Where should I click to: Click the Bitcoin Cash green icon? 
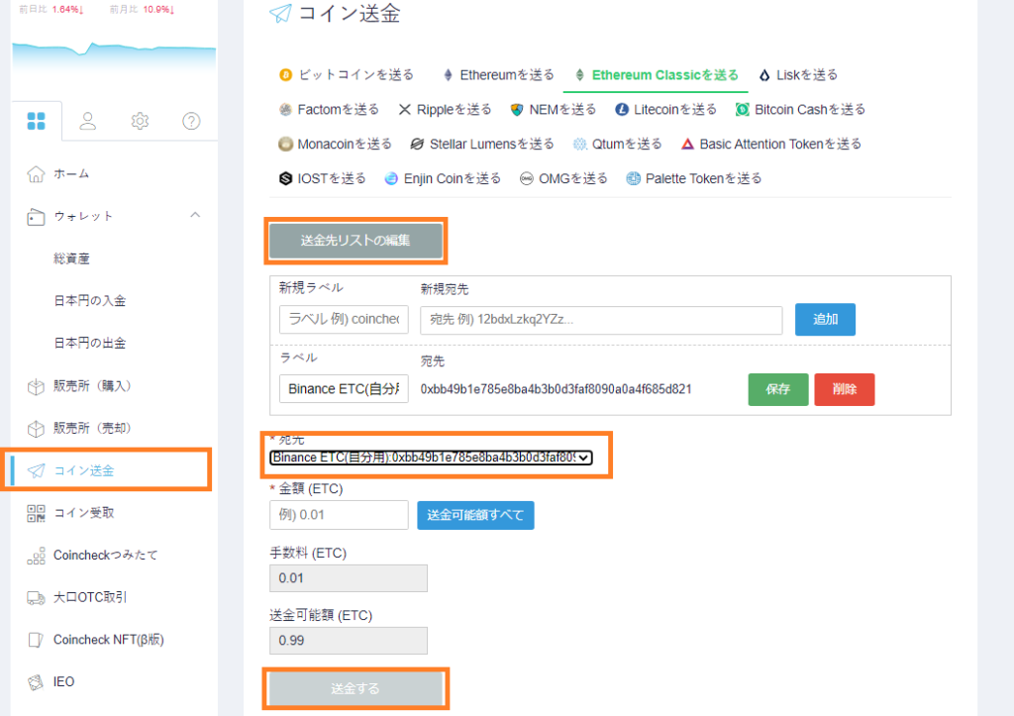point(743,109)
